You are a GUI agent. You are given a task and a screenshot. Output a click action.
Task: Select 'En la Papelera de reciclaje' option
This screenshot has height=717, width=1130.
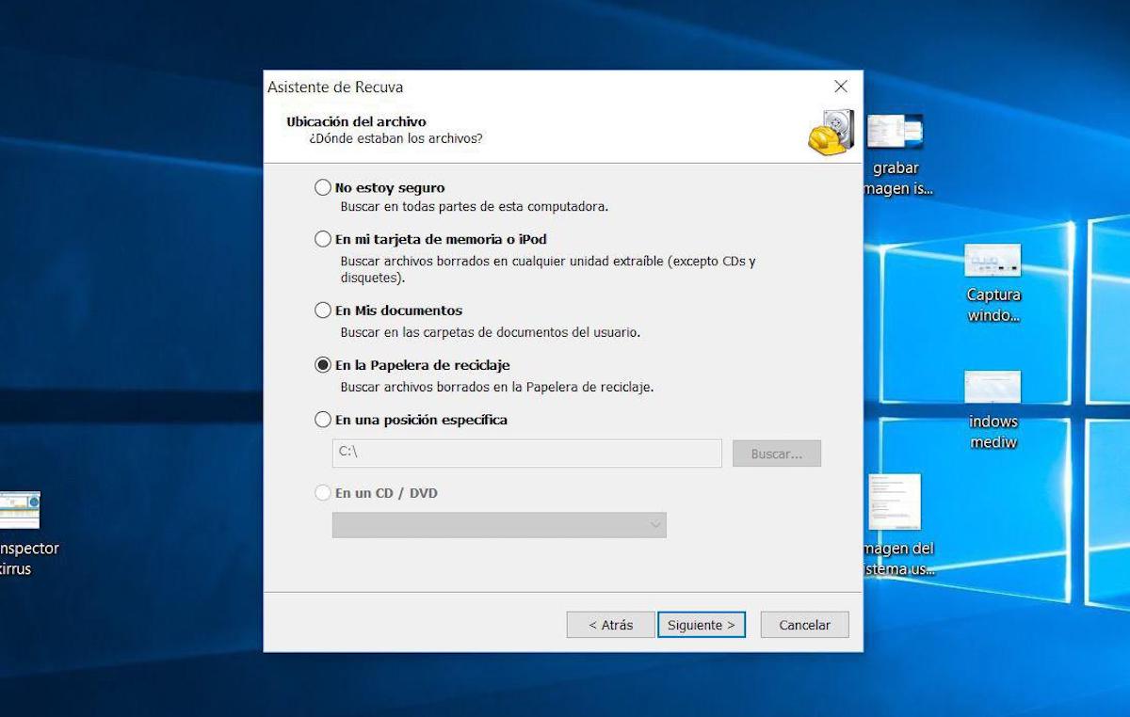[323, 365]
